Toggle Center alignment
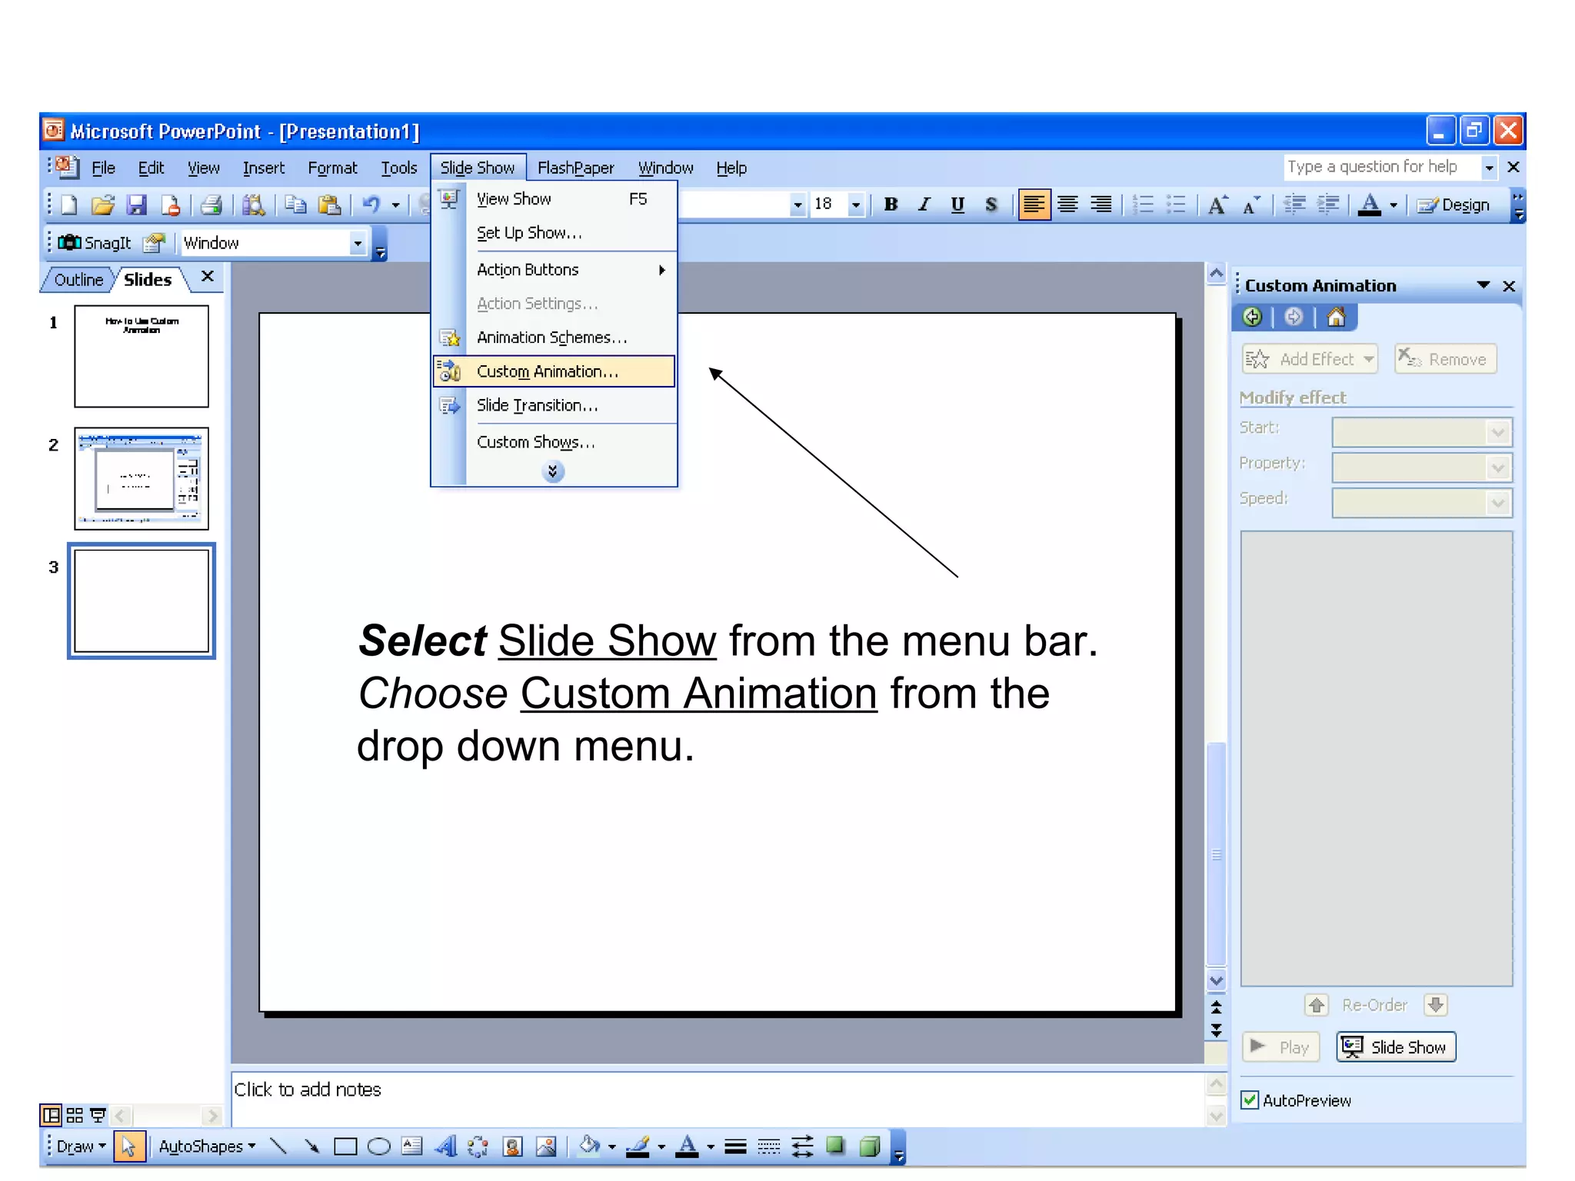Viewport: 1575px width, 1181px height. click(1067, 205)
